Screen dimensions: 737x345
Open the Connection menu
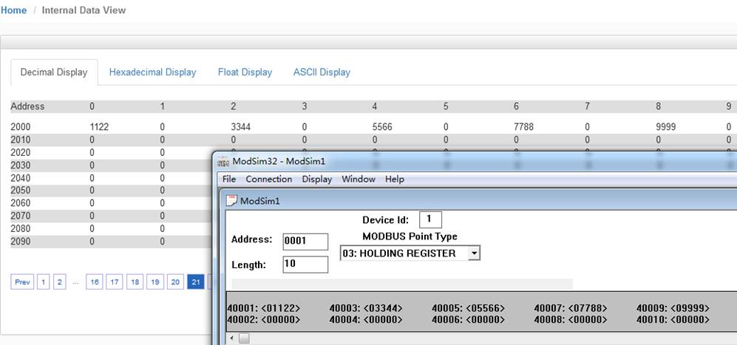point(269,179)
